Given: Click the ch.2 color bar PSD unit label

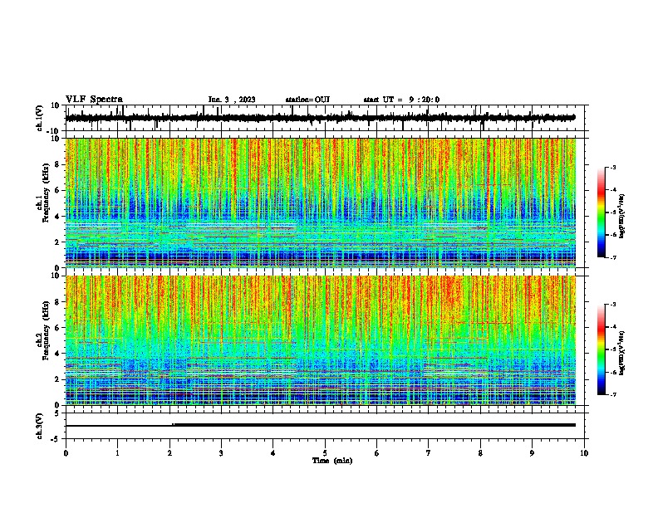Looking at the screenshot, I should (x=621, y=353).
